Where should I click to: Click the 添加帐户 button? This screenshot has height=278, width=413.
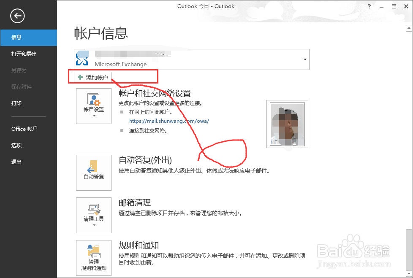pos(93,77)
